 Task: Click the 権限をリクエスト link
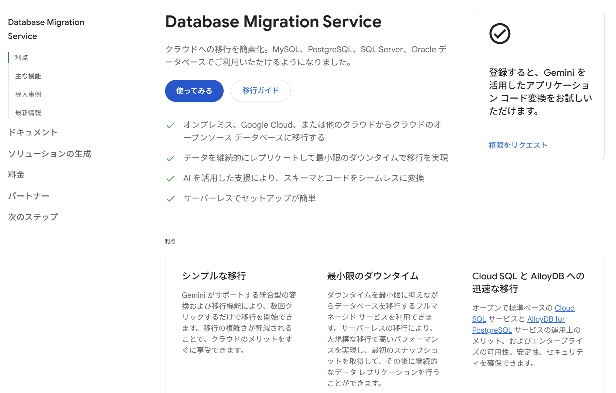(x=518, y=145)
